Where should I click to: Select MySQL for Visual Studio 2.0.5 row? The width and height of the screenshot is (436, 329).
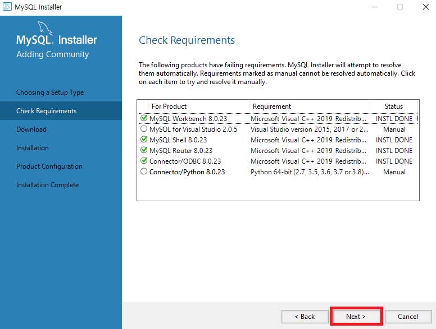[278, 129]
